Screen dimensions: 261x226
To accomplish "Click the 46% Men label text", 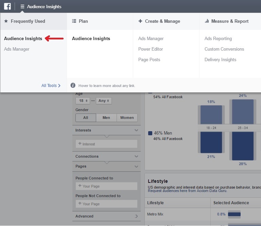I will [163, 133].
